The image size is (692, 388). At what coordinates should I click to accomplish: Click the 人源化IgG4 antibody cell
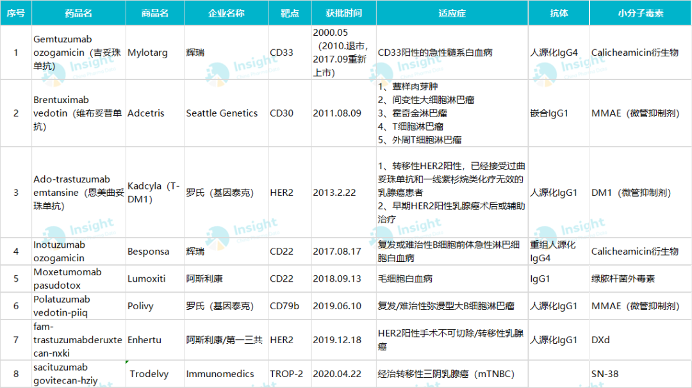click(559, 53)
